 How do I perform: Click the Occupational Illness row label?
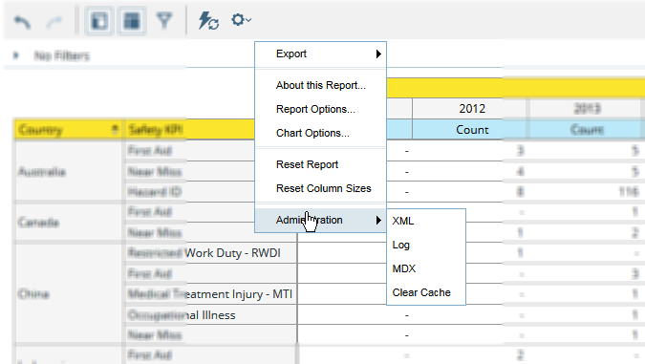(x=182, y=315)
